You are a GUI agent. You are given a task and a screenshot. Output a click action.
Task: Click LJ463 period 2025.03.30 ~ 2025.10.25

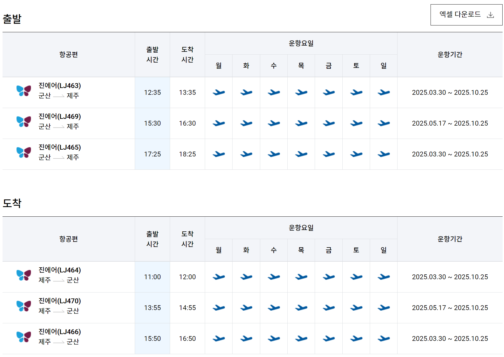point(450,93)
